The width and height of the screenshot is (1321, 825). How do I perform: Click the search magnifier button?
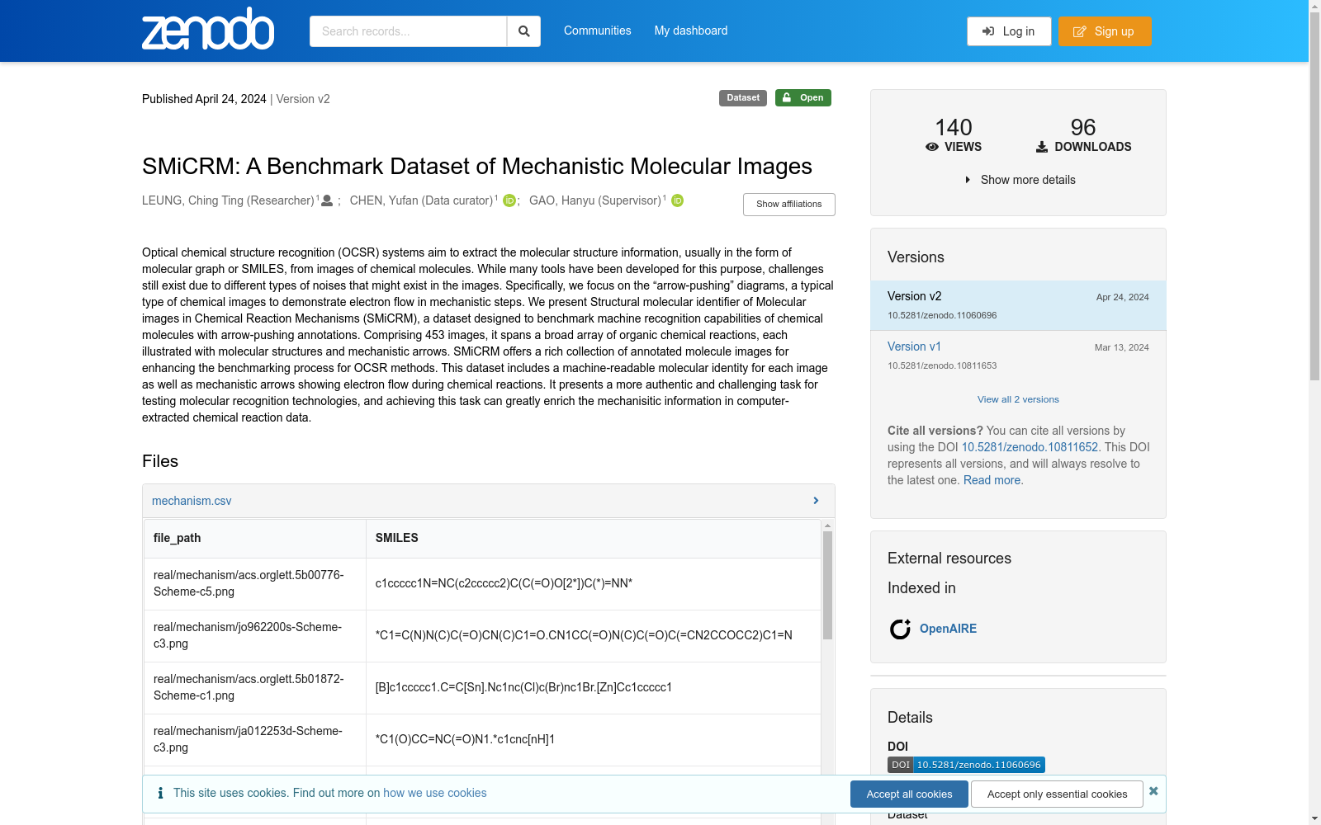[523, 31]
